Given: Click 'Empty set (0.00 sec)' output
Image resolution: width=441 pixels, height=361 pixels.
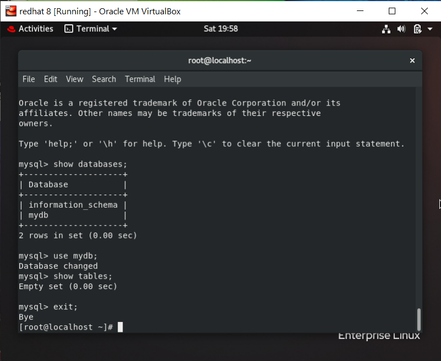Looking at the screenshot, I should [x=68, y=287].
